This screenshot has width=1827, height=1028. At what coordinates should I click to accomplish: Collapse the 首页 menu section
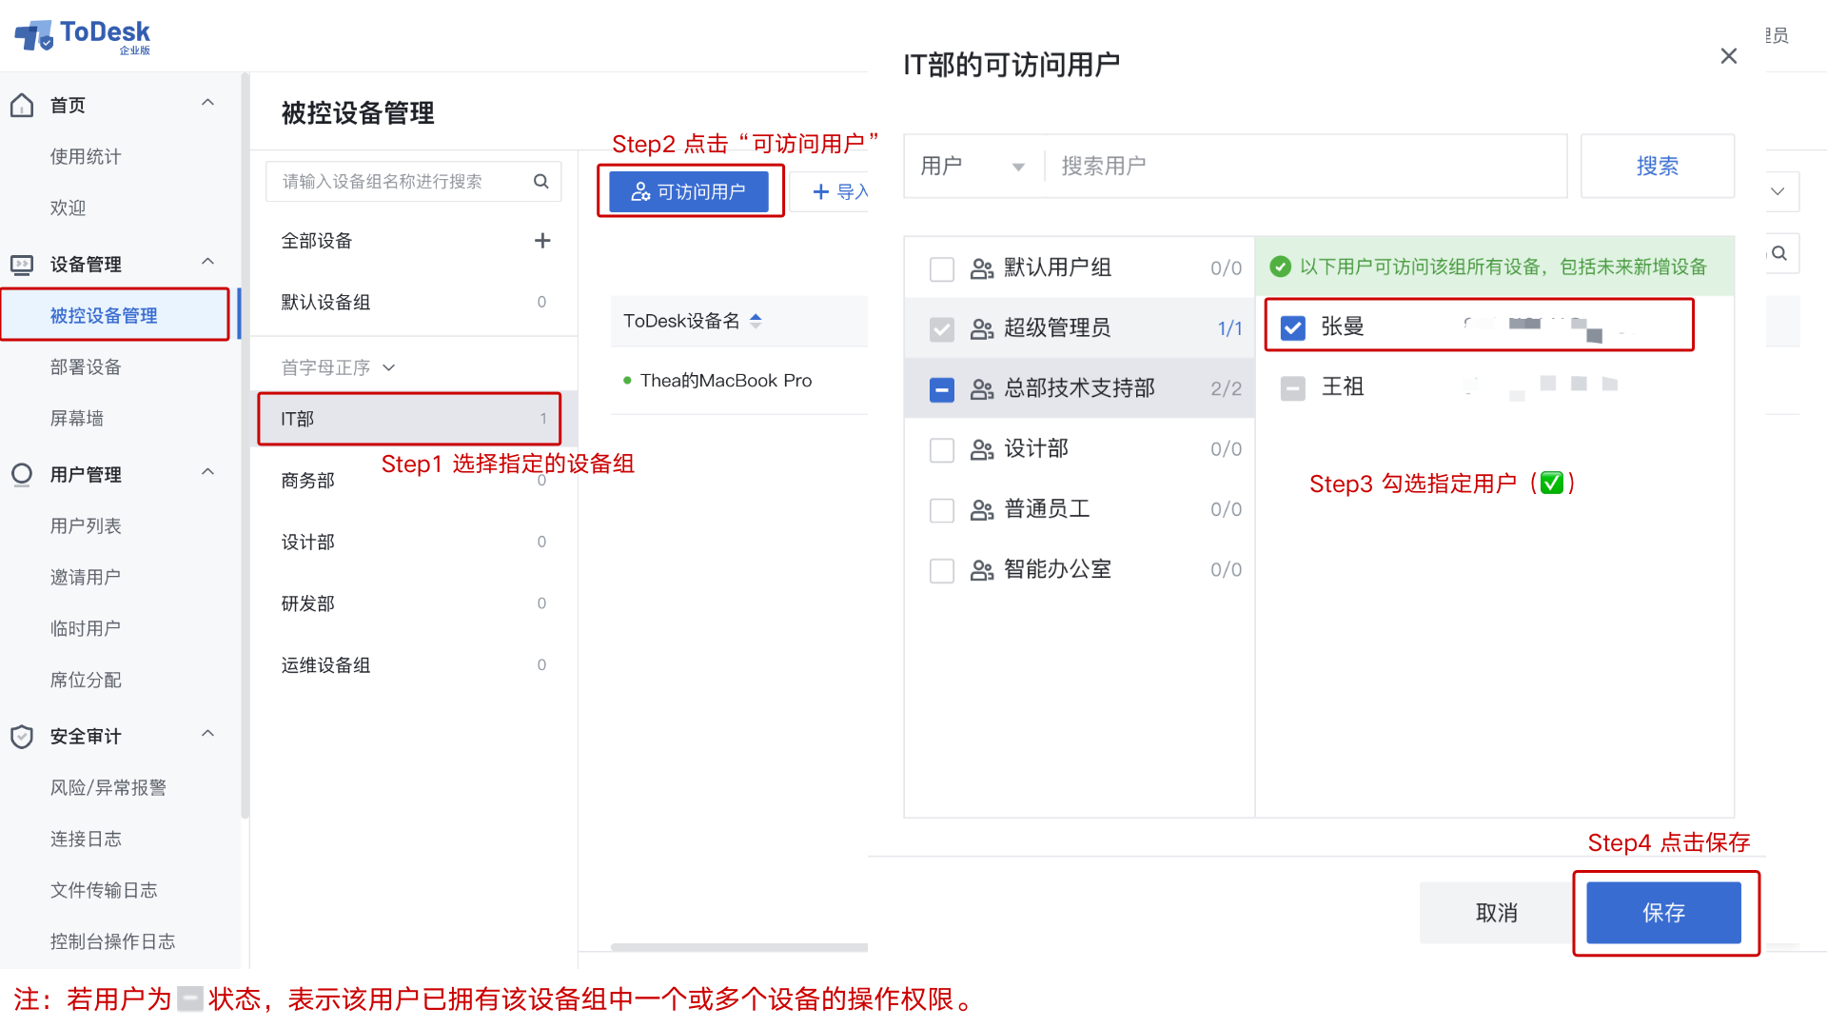point(207,103)
